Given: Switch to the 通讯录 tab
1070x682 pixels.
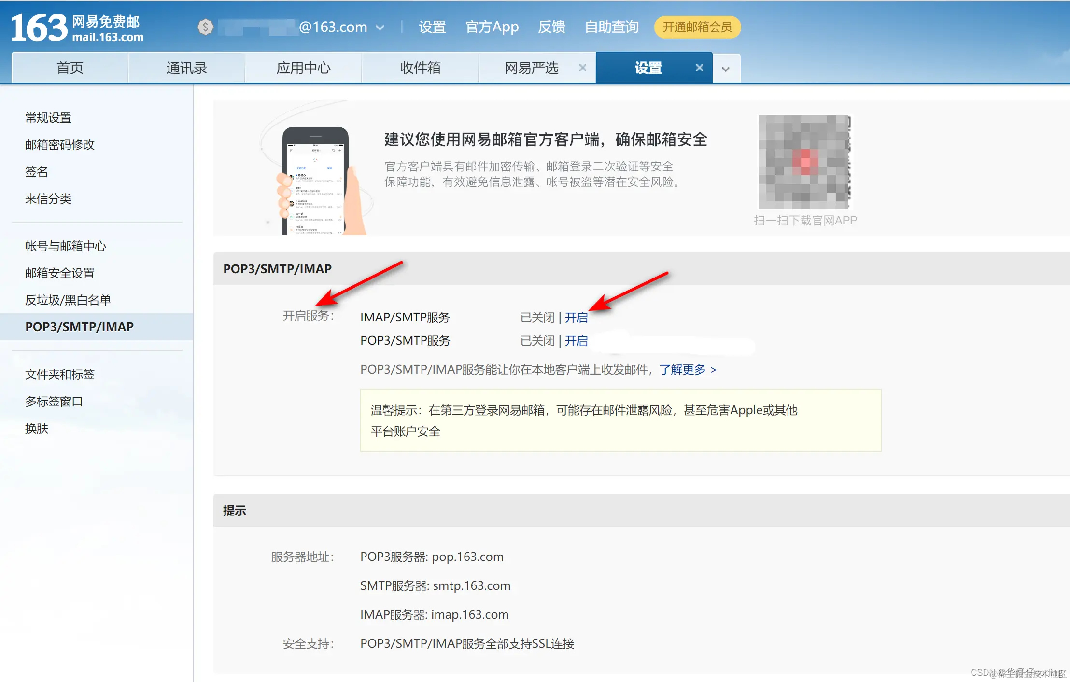Looking at the screenshot, I should pyautogui.click(x=186, y=68).
